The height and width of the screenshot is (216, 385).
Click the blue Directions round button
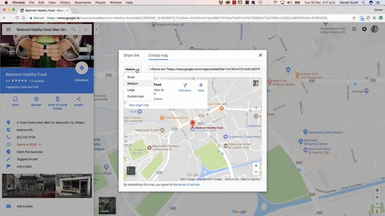[82, 68]
